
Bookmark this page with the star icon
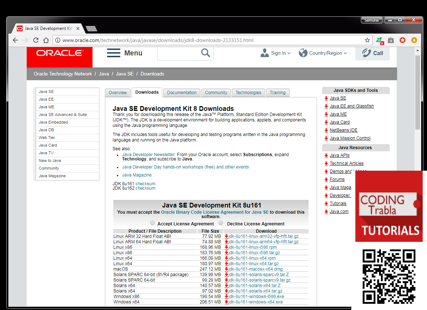coord(367,40)
